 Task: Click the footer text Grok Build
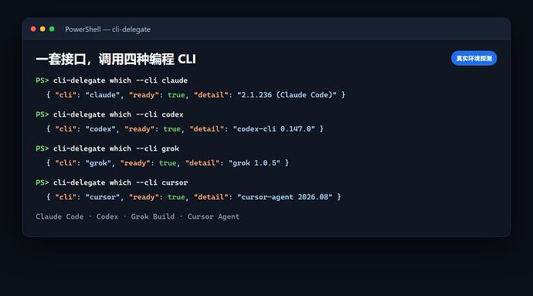(x=153, y=216)
